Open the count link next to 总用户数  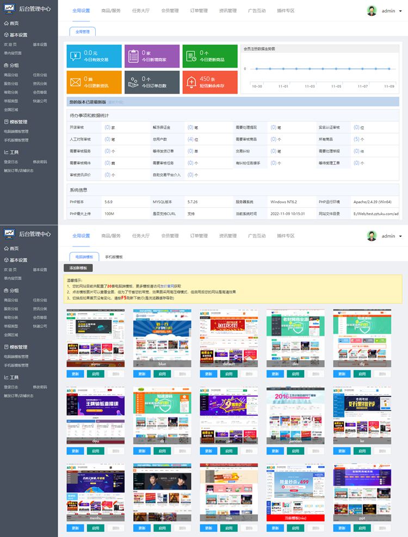[x=190, y=139]
